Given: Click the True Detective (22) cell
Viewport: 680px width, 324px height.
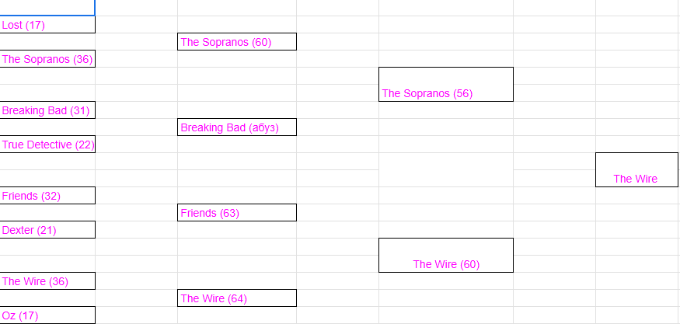Looking at the screenshot, I should click(47, 145).
